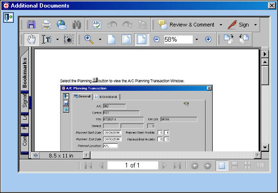Select Continuous page layout

click(234, 166)
